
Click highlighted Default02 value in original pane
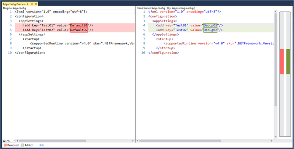(x=79, y=30)
